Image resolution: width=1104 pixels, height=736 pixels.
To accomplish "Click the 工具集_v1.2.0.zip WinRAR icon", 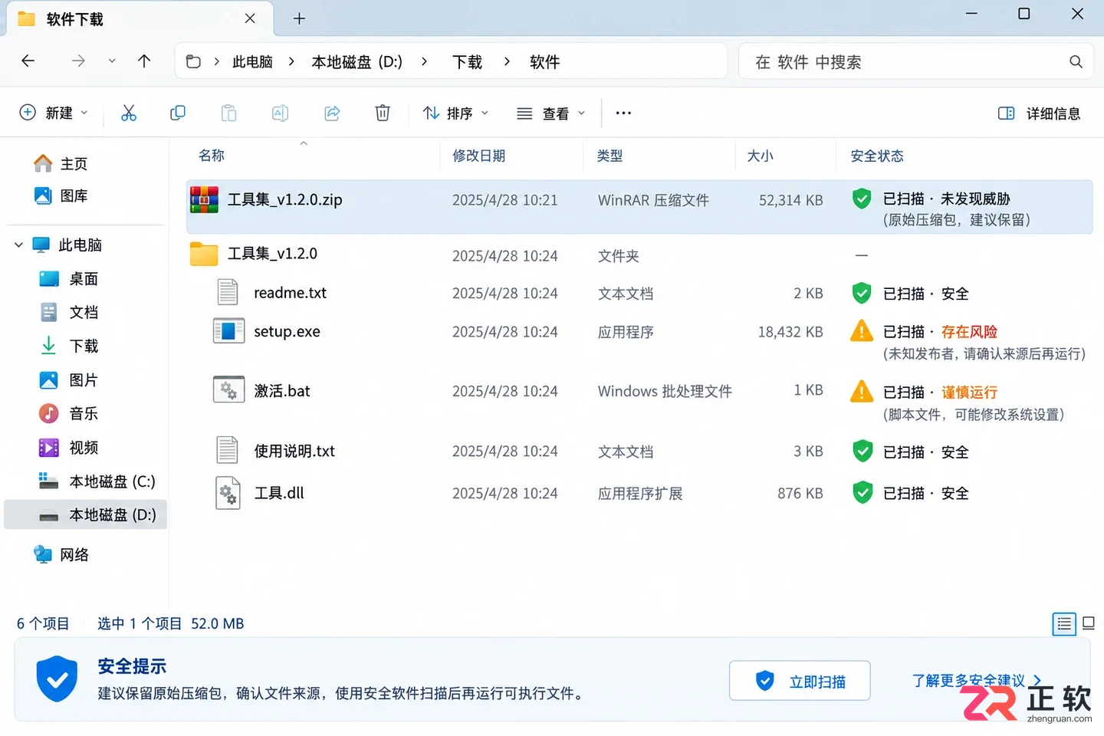I will click(204, 200).
